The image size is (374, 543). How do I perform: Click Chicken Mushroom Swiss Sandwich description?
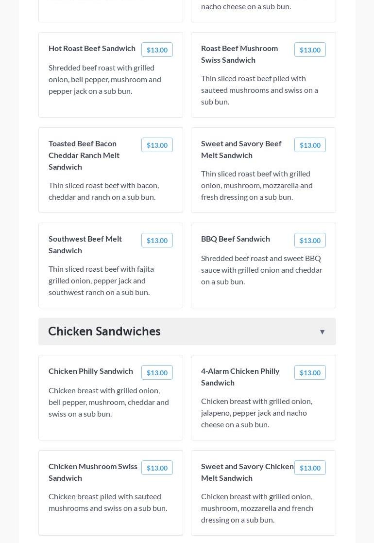pos(108,502)
